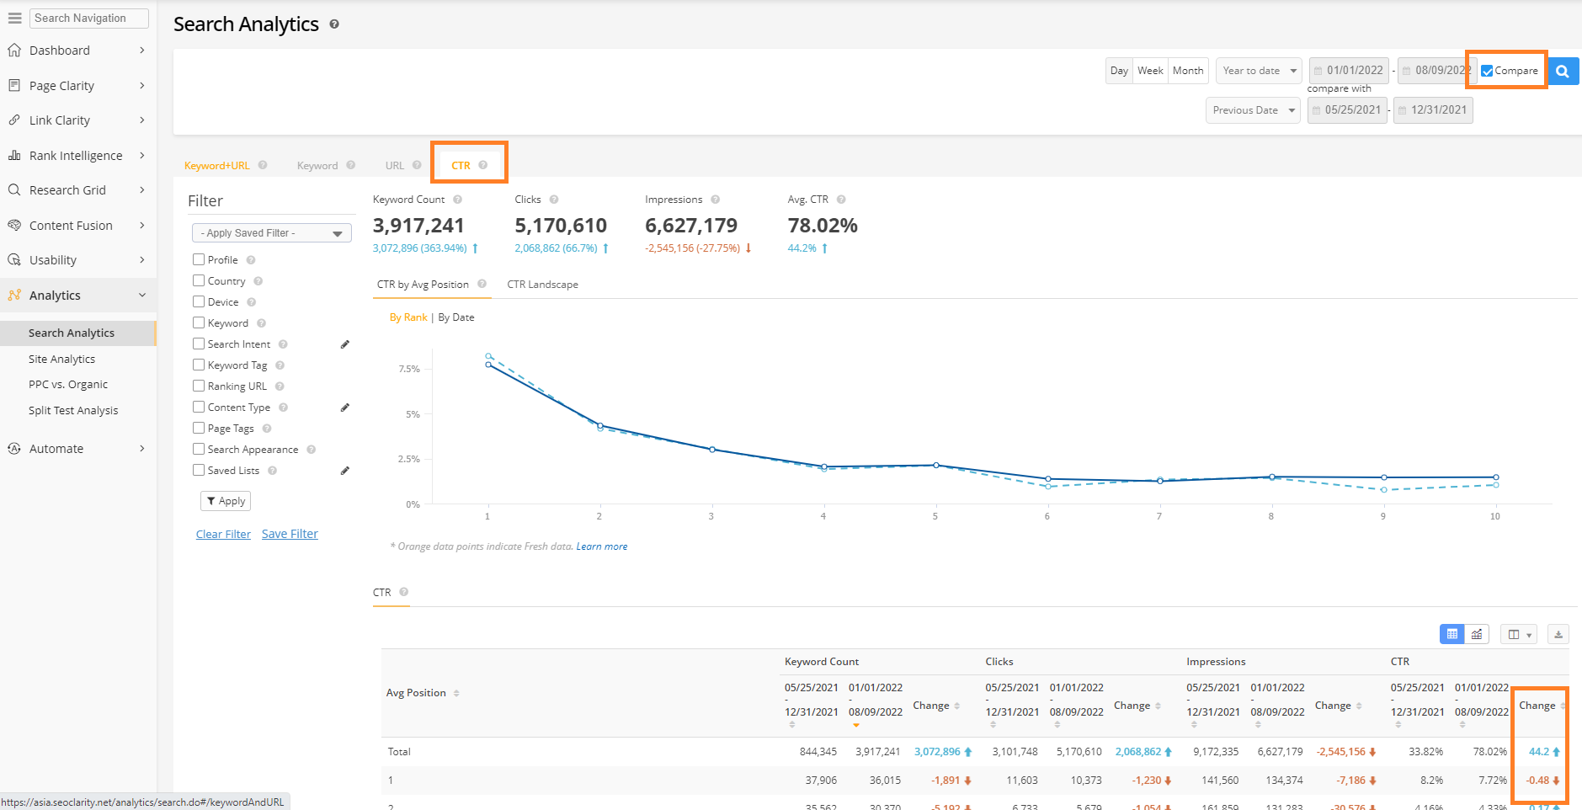Image resolution: width=1582 pixels, height=810 pixels.
Task: Click the Search Navigation input field
Action: click(x=89, y=18)
